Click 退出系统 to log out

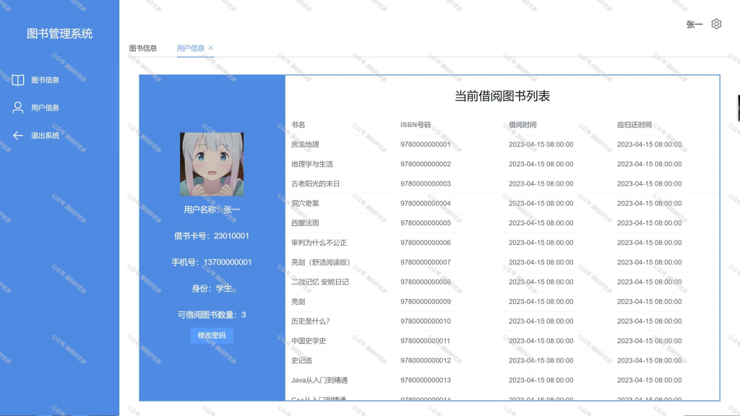46,135
